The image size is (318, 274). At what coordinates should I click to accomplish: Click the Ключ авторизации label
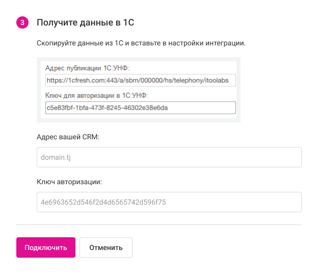point(69,182)
